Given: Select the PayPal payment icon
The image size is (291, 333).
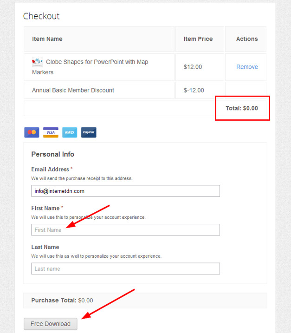Looking at the screenshot, I should (x=89, y=132).
